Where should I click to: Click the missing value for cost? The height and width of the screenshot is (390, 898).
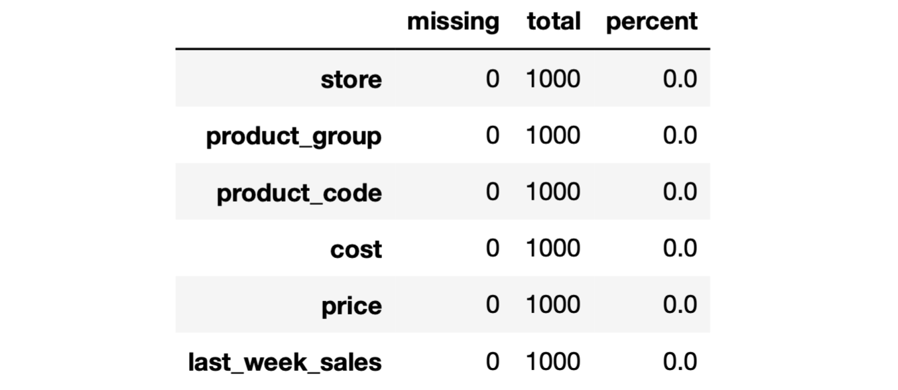click(x=492, y=249)
